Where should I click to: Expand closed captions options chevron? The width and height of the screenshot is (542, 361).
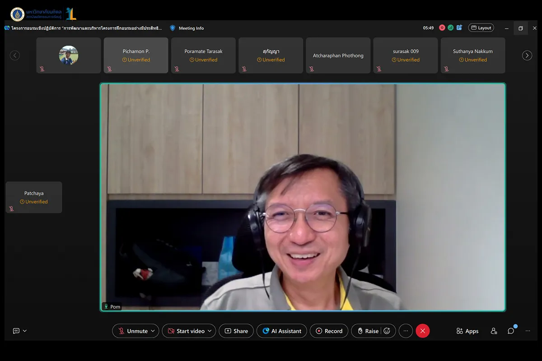point(25,331)
